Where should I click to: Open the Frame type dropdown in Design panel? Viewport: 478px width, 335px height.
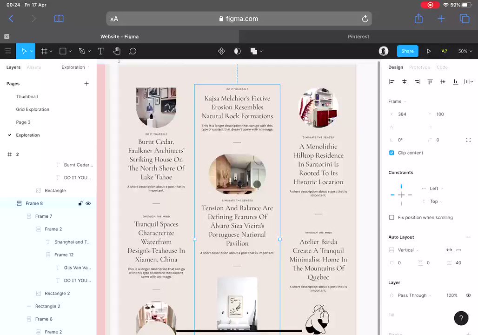[x=397, y=101]
